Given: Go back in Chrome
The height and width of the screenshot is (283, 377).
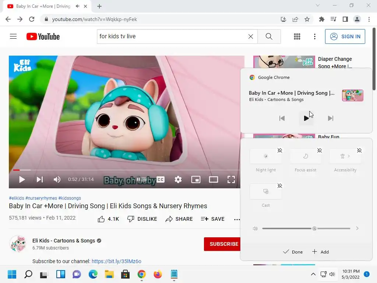Looking at the screenshot, I should [8, 19].
